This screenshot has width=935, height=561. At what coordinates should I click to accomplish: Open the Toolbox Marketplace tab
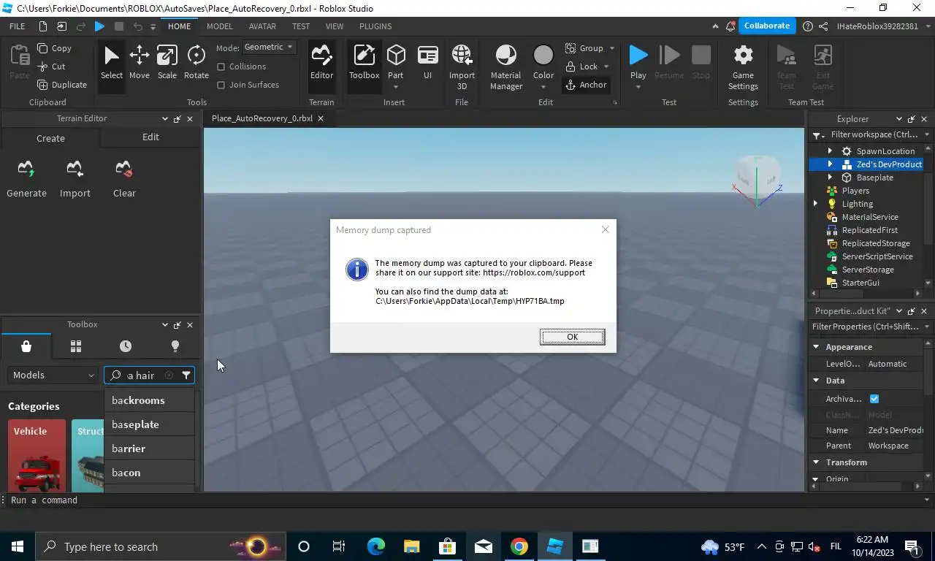click(26, 346)
